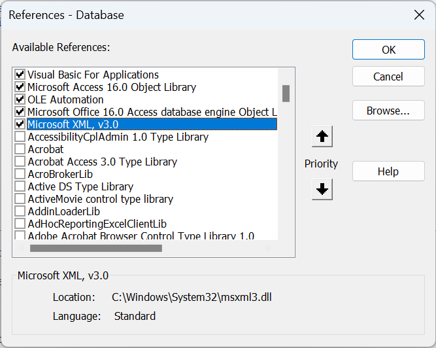436x348 pixels.
Task: Uncheck Microsoft XML, v3.0 reference
Action: 20,124
